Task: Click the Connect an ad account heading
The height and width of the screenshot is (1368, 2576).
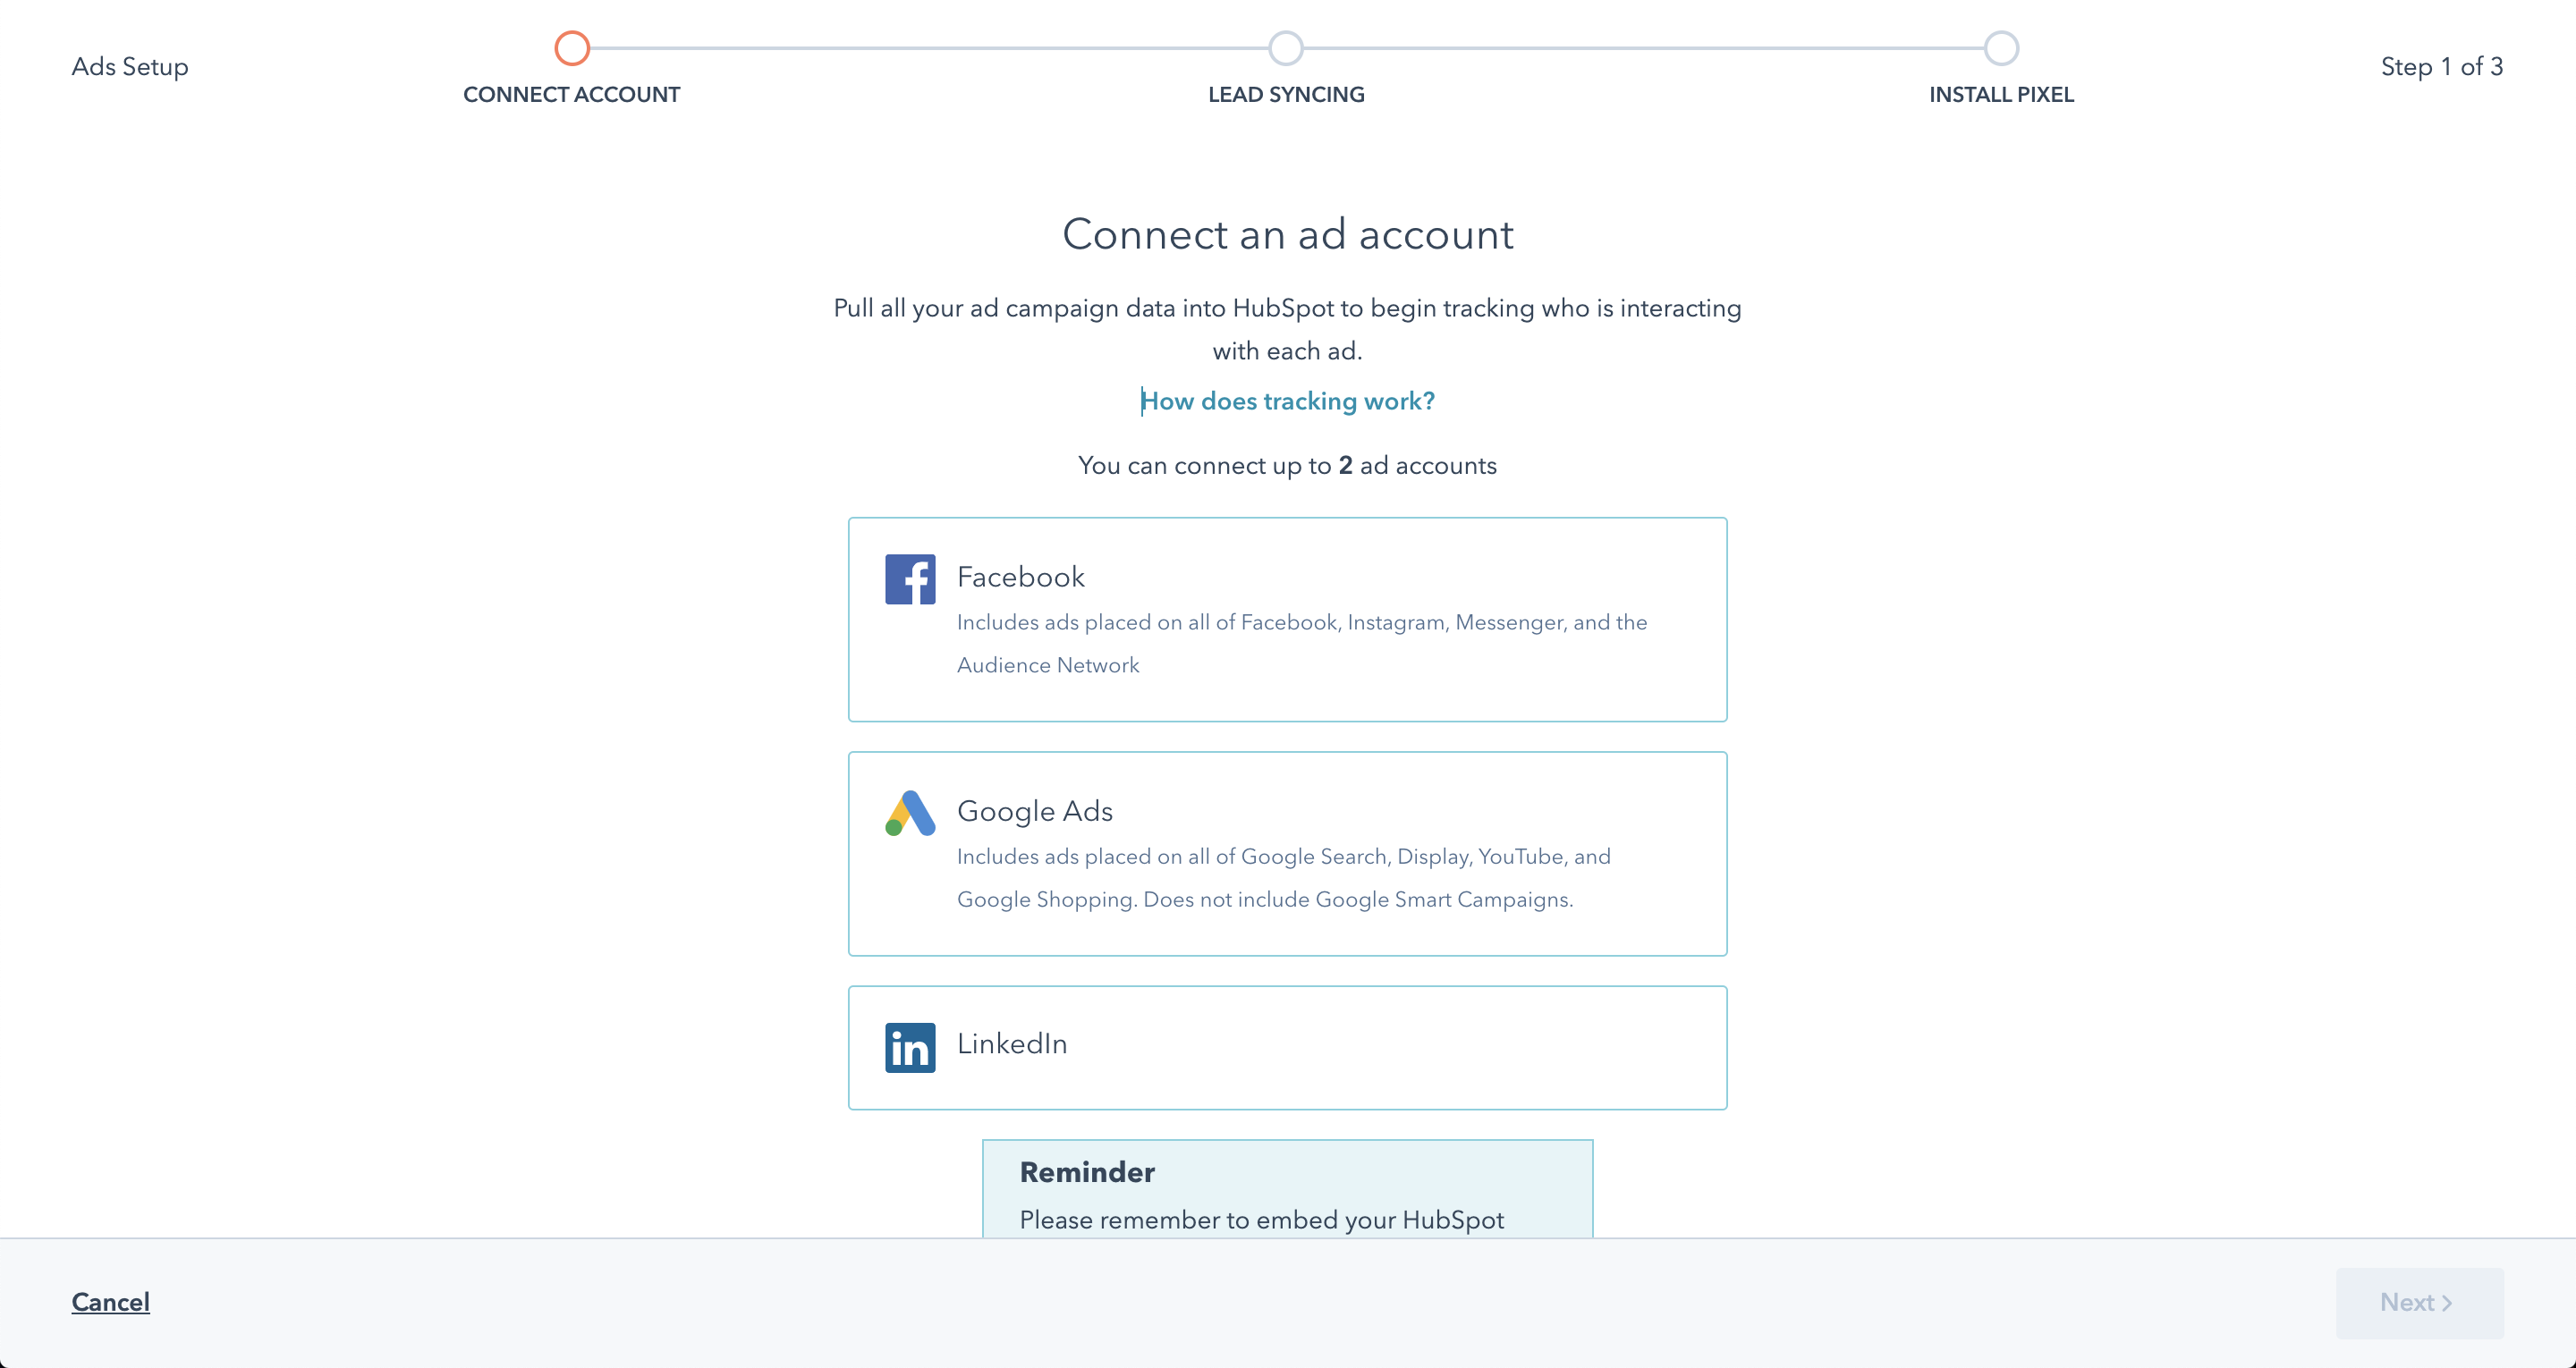Action: point(1287,234)
